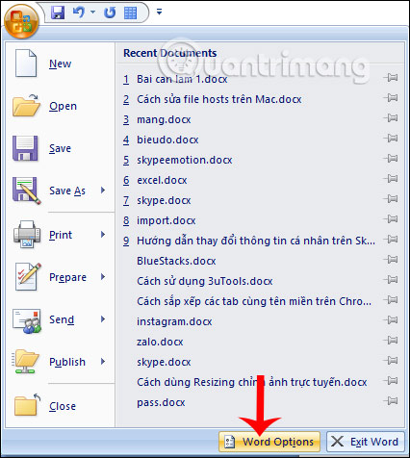This screenshot has height=458, width=410.
Task: Click the Undo arrow in Quick Access toolbar
Action: (79, 13)
